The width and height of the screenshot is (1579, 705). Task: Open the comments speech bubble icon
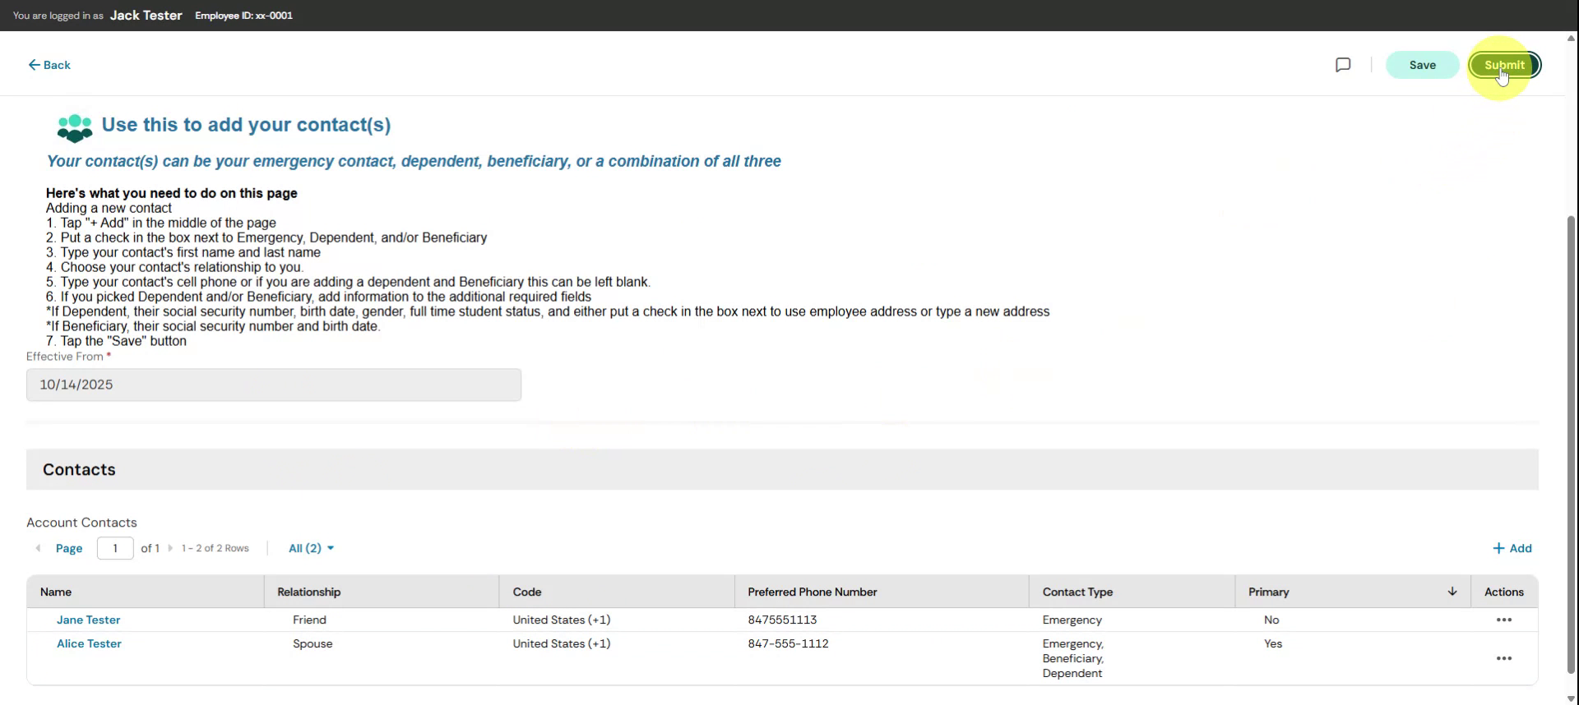(x=1343, y=65)
